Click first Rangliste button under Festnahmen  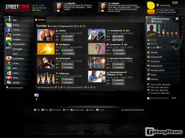(x=118, y=36)
